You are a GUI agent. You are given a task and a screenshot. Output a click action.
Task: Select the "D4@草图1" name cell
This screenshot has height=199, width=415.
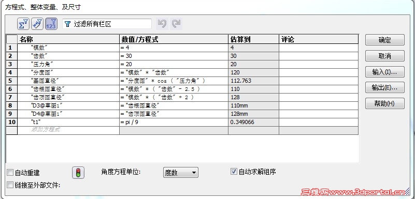[x=68, y=114]
